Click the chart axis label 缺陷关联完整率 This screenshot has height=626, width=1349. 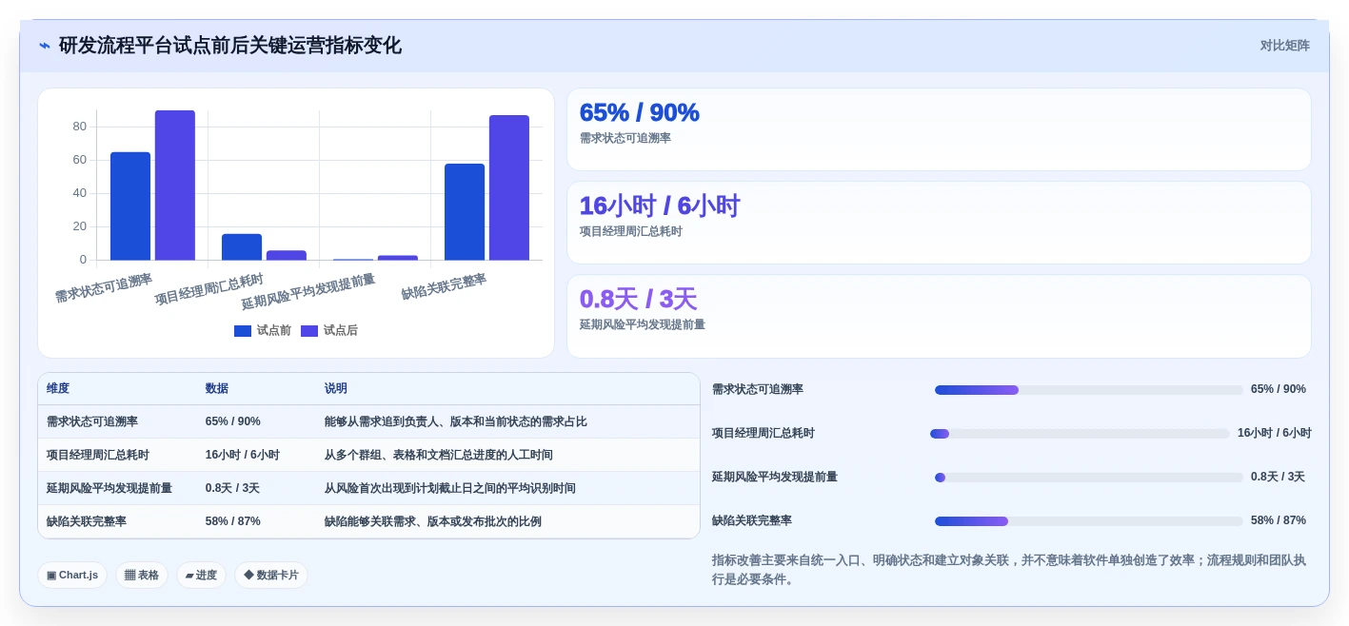[444, 286]
